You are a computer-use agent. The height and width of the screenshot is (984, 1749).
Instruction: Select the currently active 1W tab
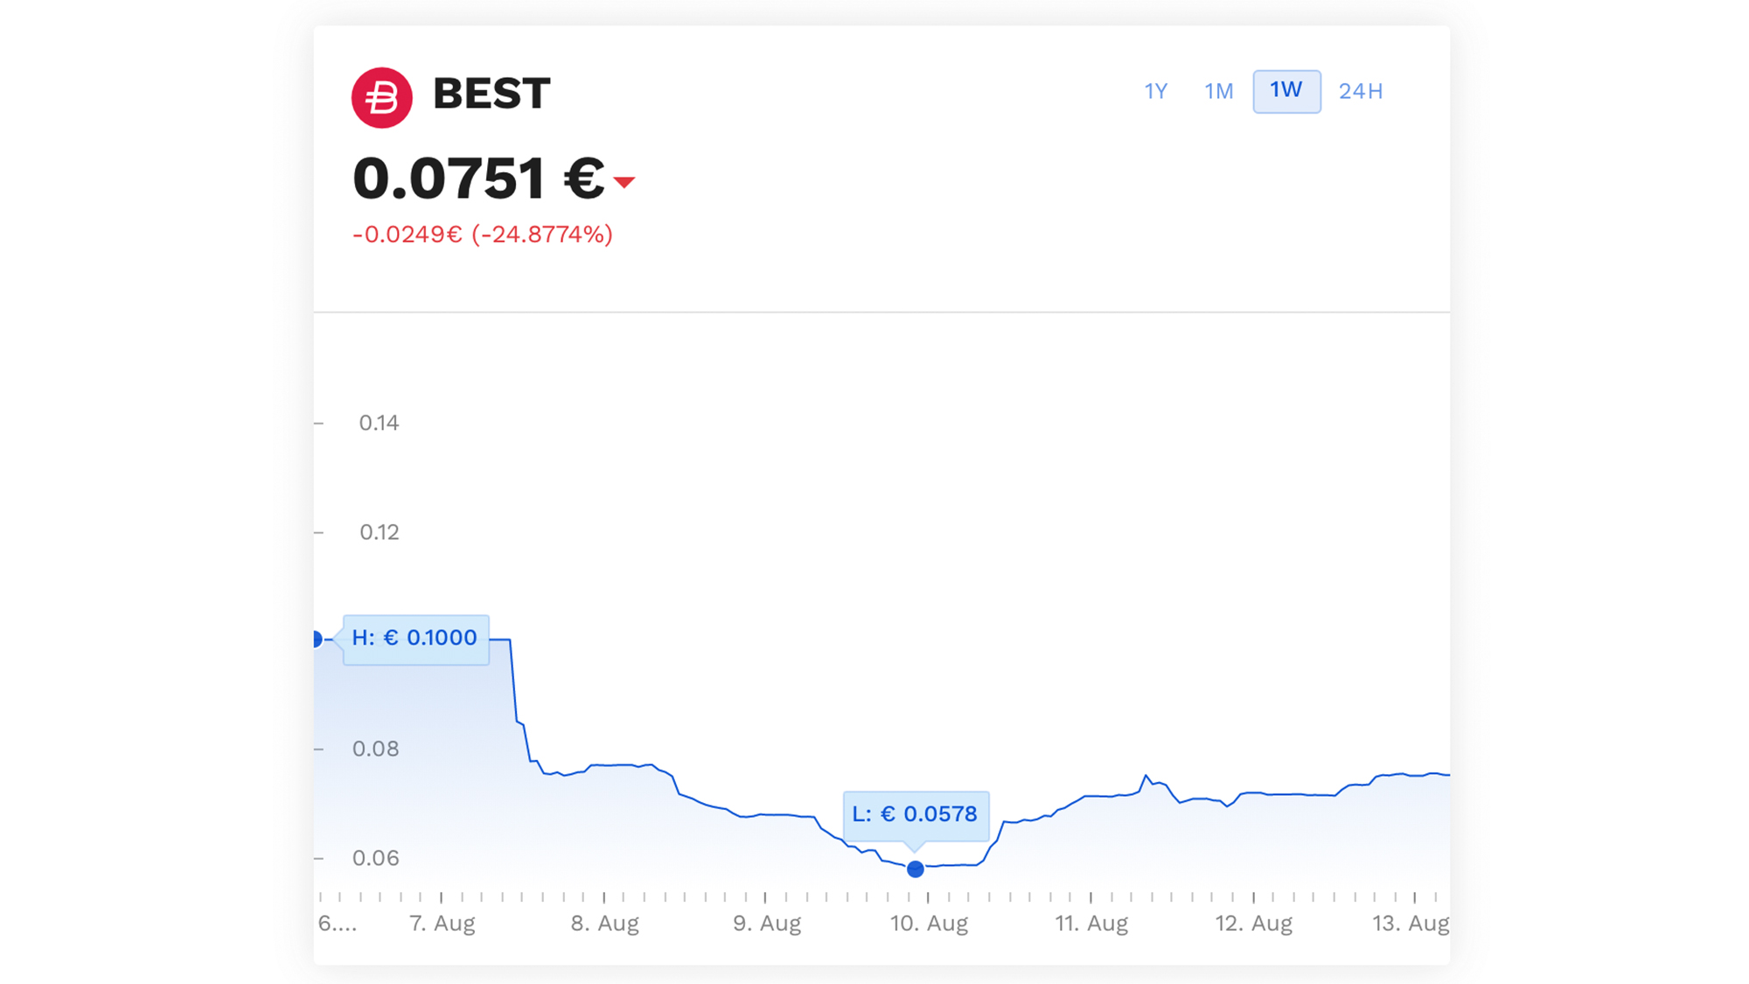tap(1286, 90)
